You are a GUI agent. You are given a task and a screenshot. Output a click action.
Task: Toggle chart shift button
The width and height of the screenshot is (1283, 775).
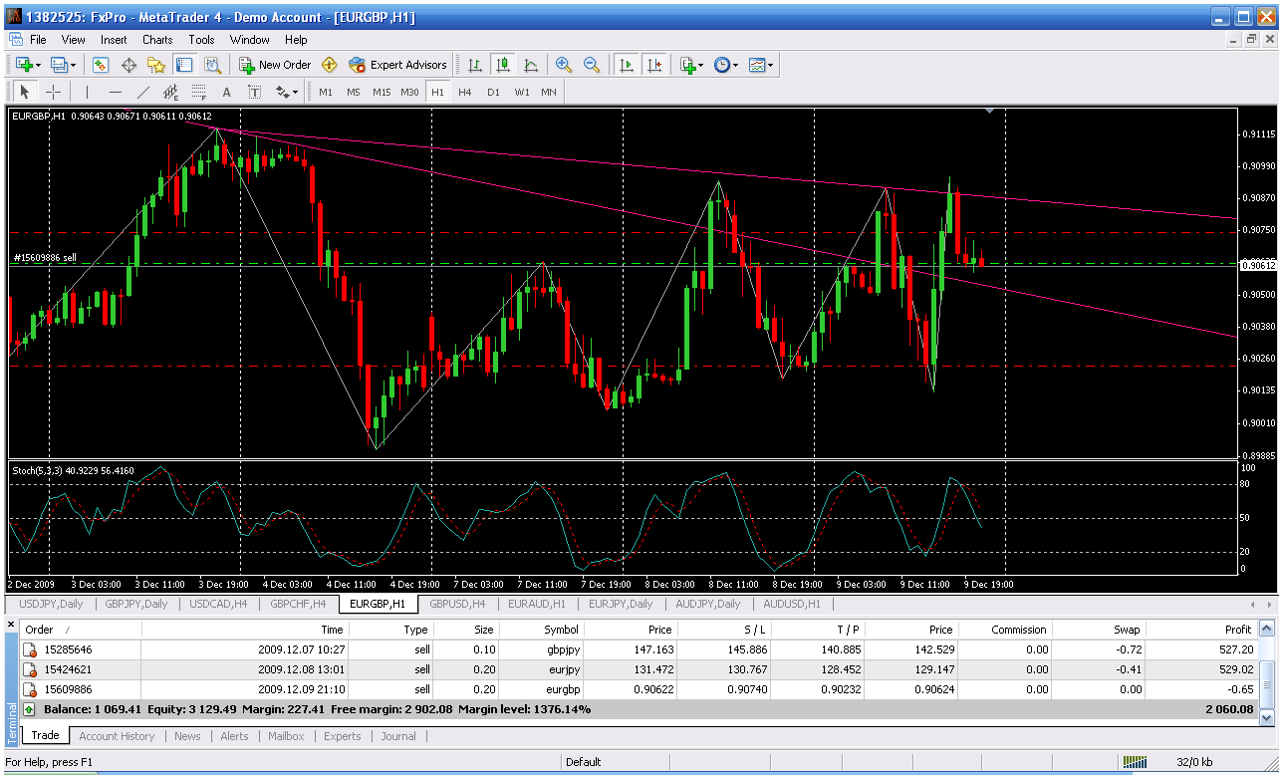tap(654, 65)
